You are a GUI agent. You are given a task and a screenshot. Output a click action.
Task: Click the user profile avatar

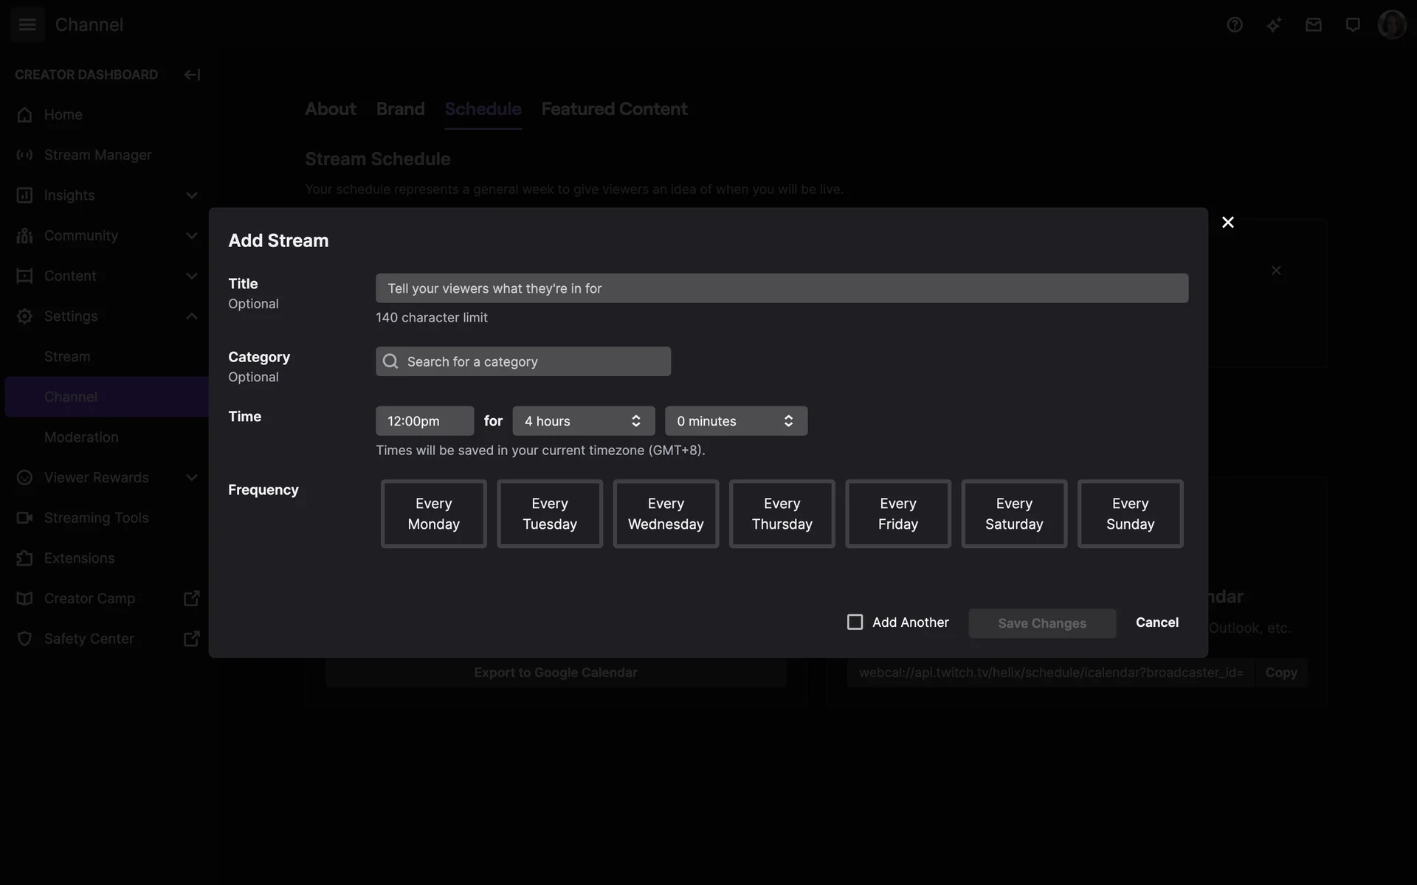[1392, 25]
